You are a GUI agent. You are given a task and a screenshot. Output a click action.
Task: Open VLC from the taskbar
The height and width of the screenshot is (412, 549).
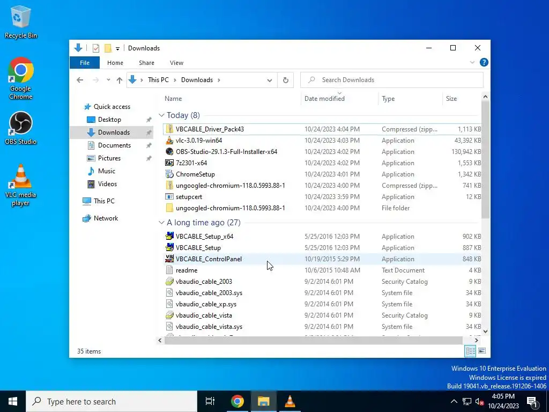click(290, 401)
